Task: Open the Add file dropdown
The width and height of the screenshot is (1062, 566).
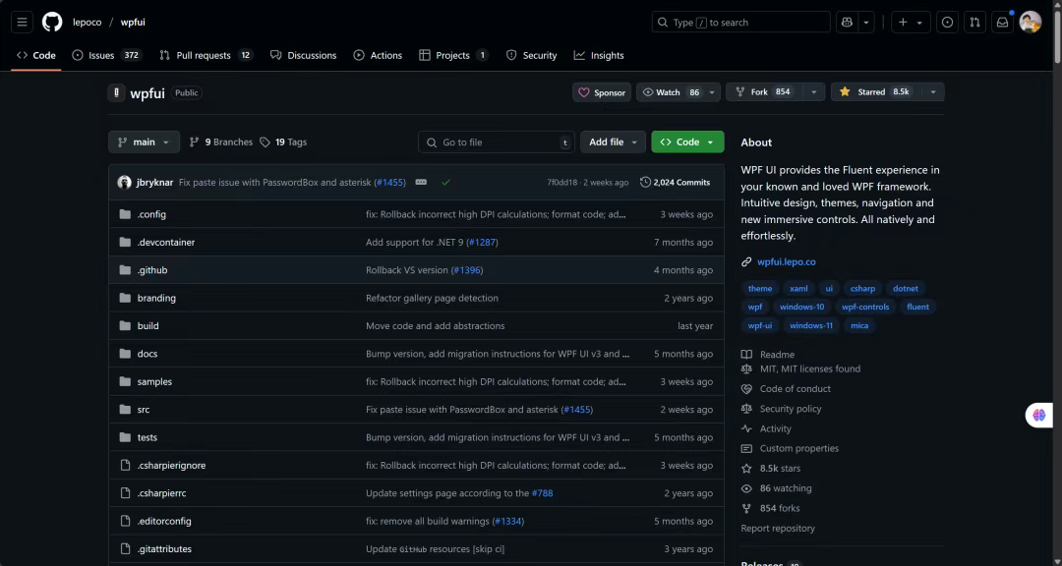Action: [x=613, y=142]
